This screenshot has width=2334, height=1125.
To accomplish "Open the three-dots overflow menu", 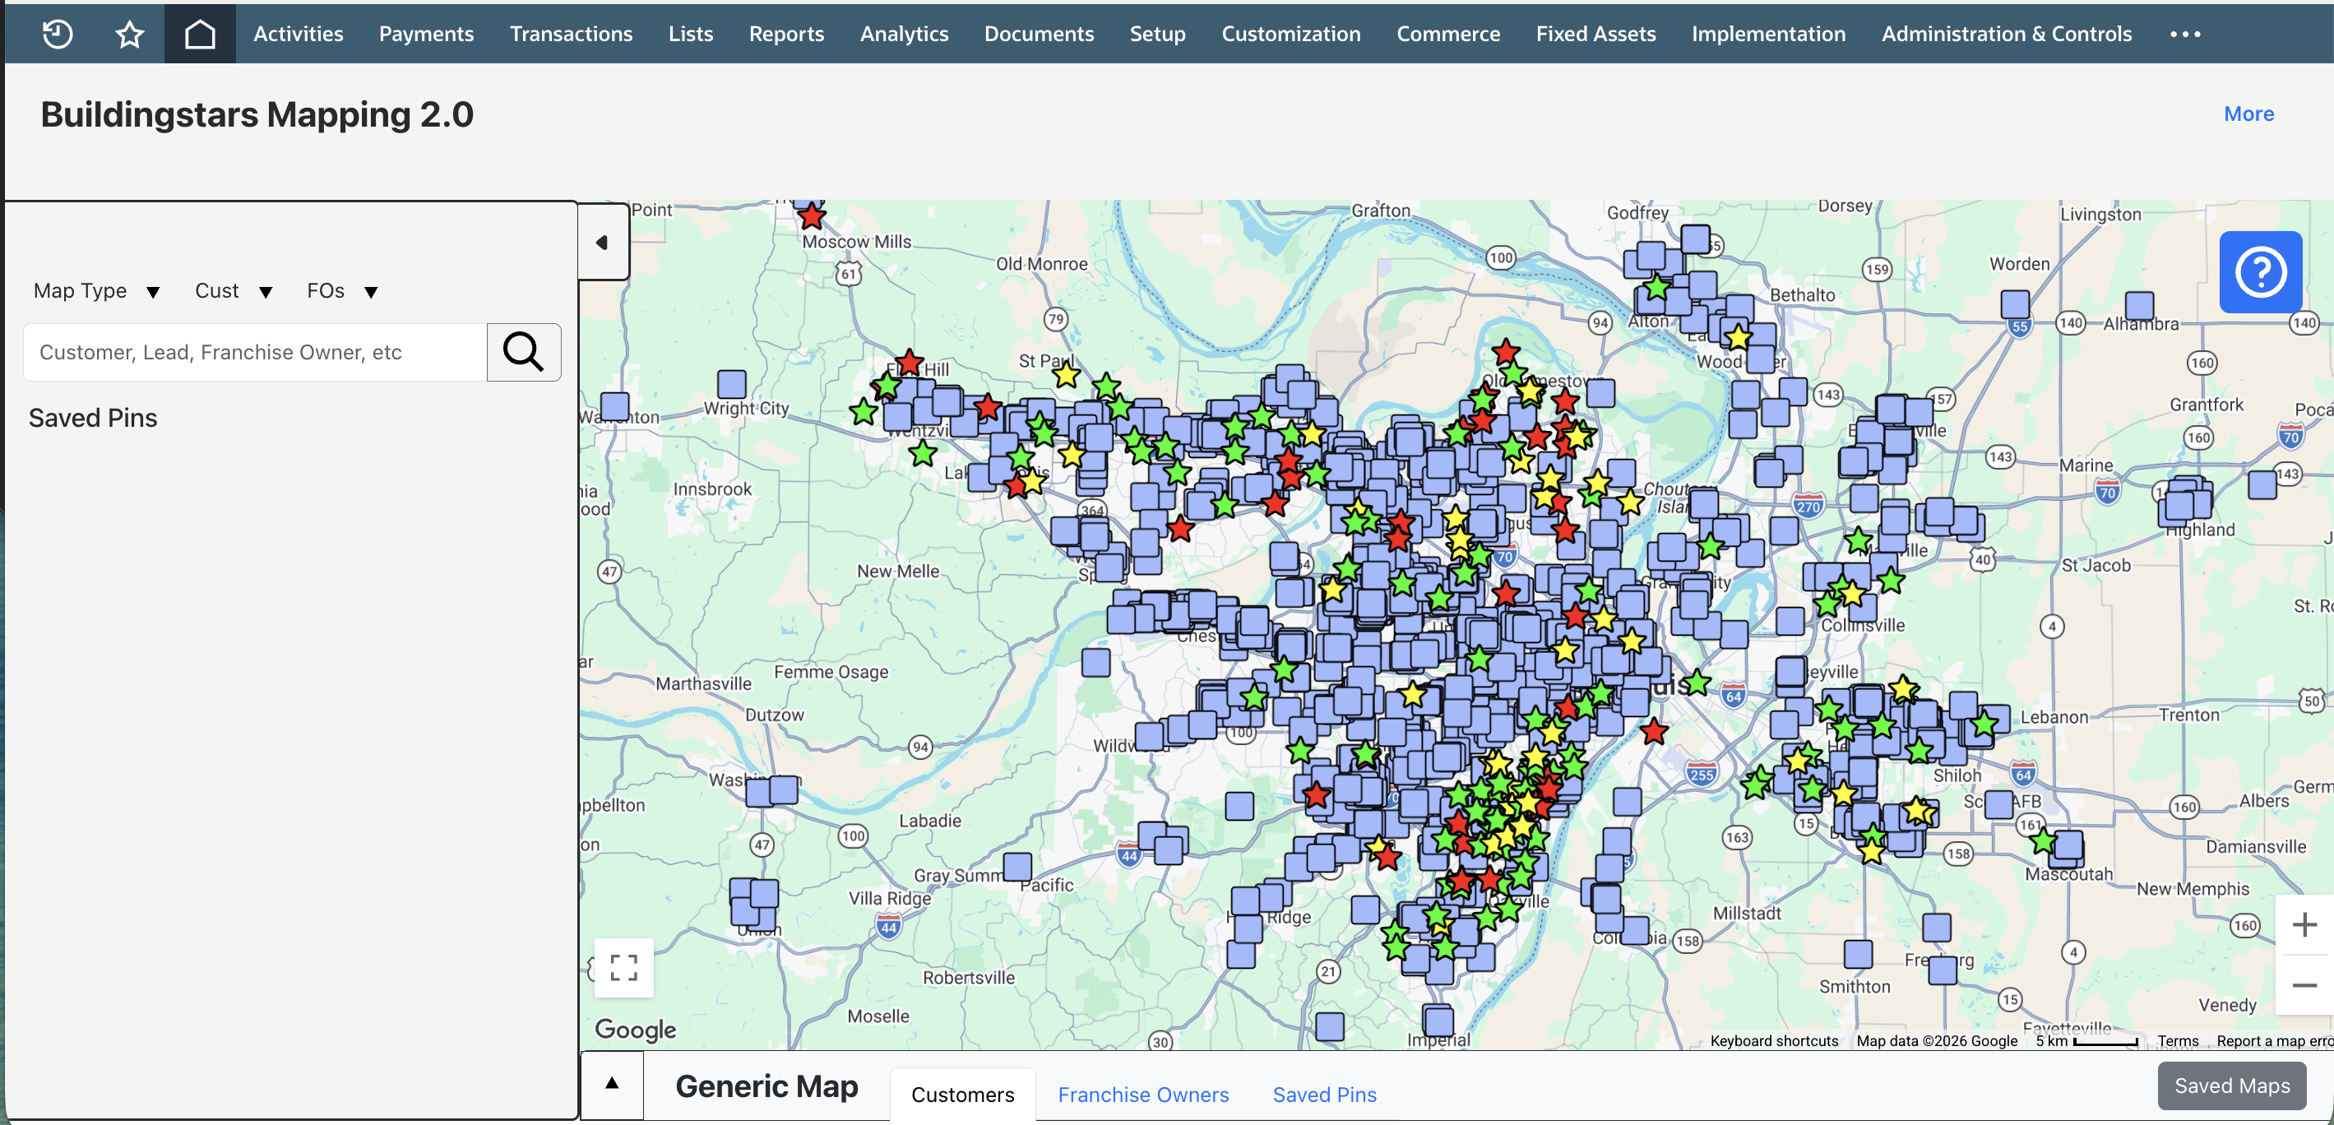I will tap(2184, 34).
